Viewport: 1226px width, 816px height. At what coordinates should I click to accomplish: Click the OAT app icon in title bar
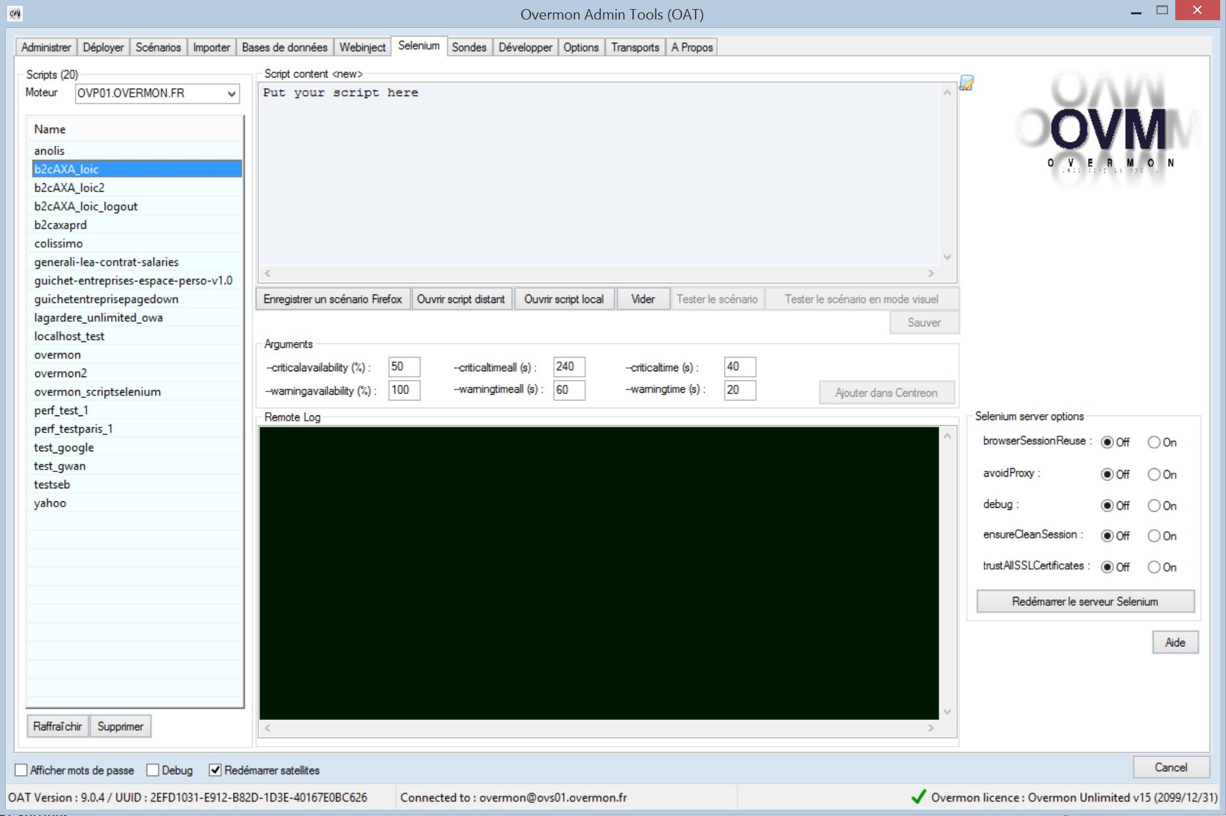click(14, 14)
